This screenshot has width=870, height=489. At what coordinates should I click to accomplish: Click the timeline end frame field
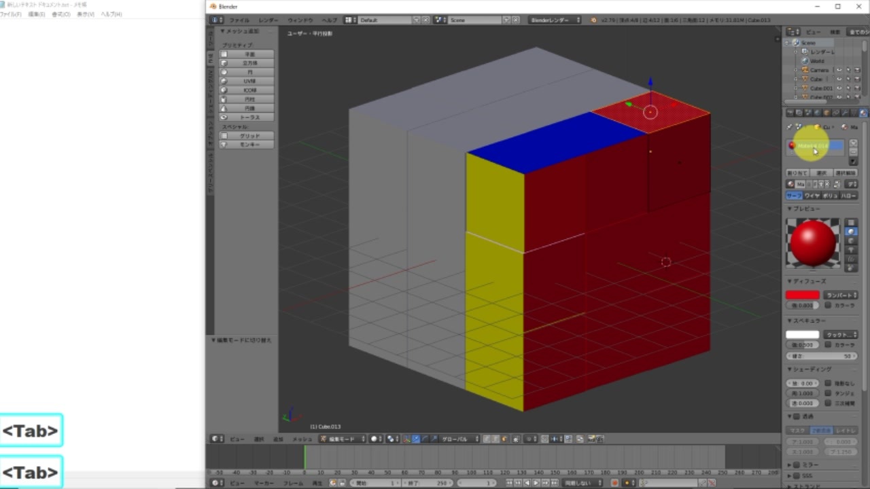(426, 483)
